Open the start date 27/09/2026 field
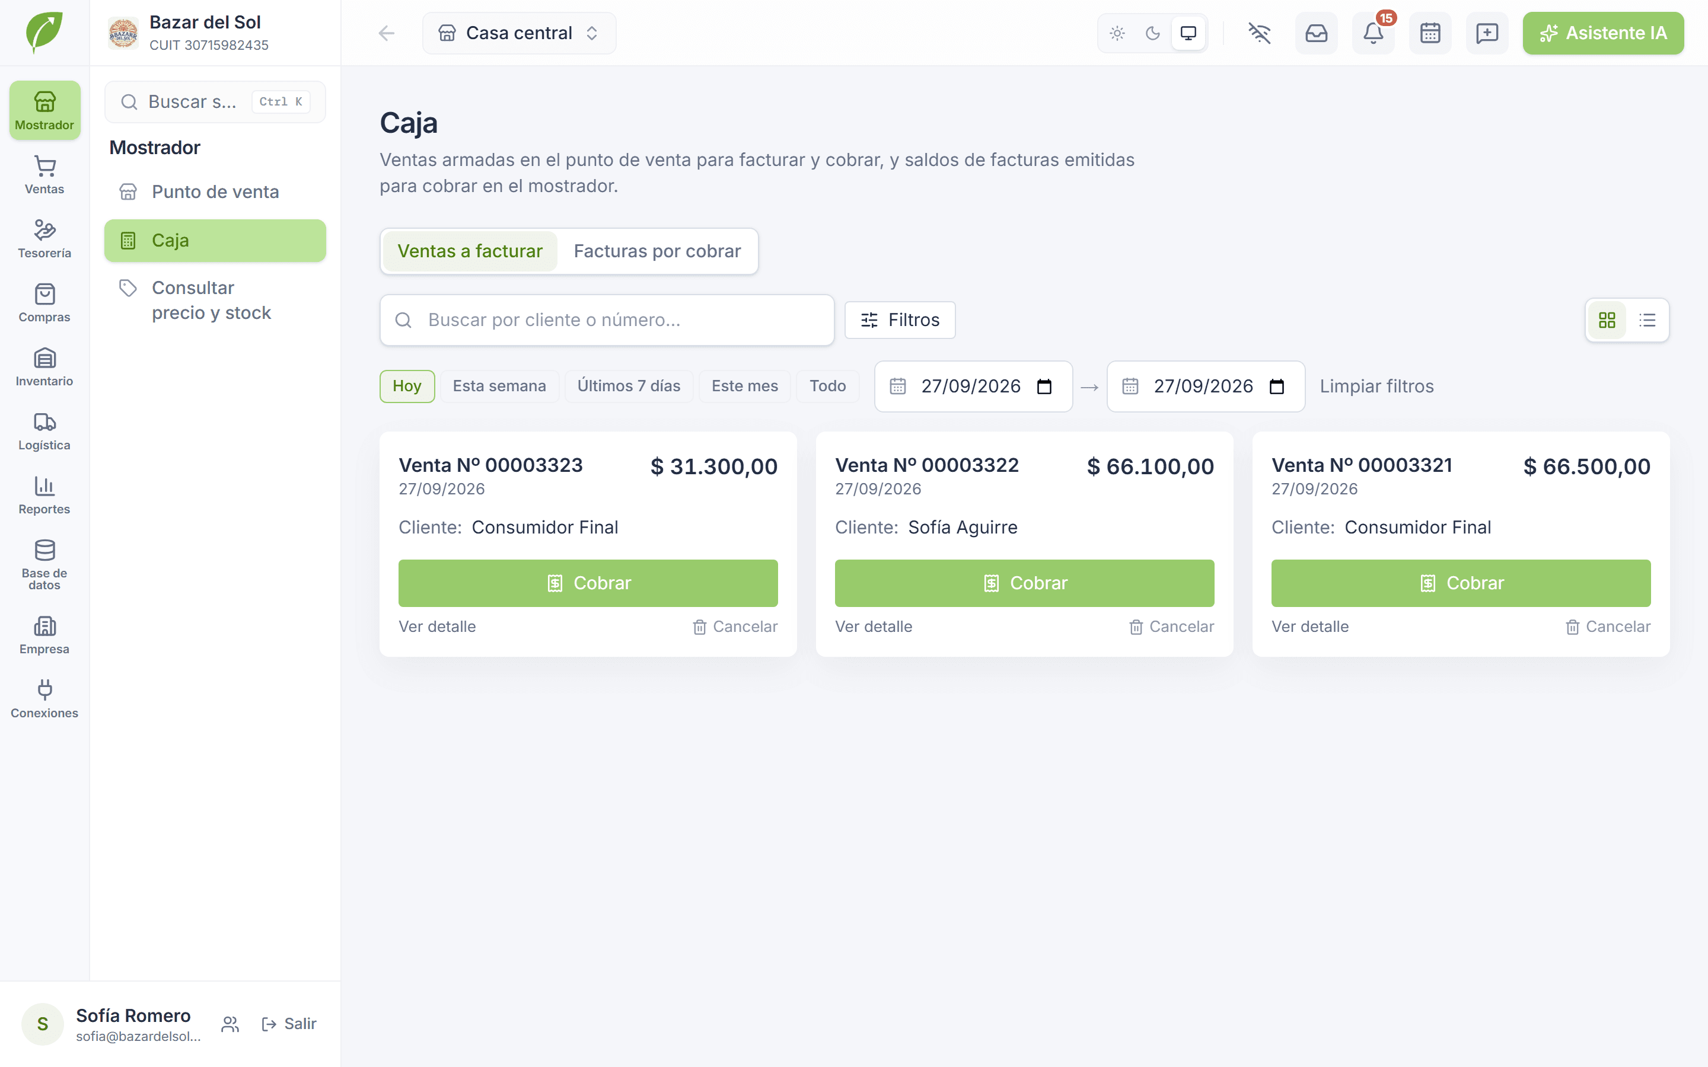1708x1067 pixels. [x=973, y=386]
